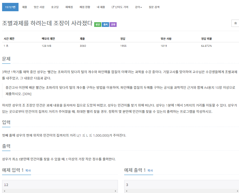Click the sample output box showing 3
Image resolution: width=239 pixels, height=193 pixels.
pyautogui.click(x=182, y=185)
